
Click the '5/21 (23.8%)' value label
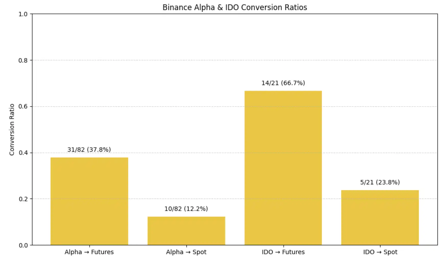click(x=380, y=182)
